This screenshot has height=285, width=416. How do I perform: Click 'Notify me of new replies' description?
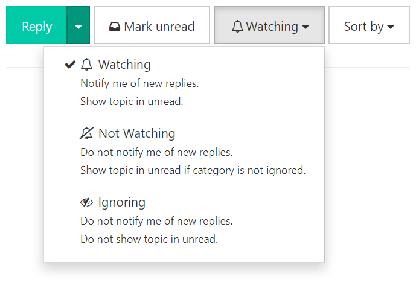139,83
